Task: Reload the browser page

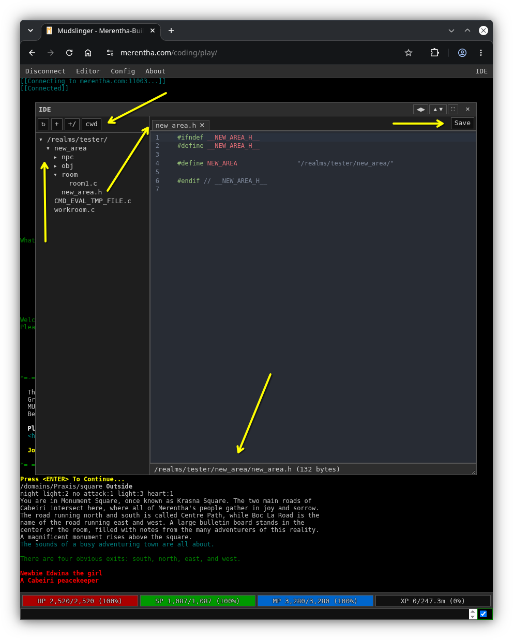Action: point(69,53)
